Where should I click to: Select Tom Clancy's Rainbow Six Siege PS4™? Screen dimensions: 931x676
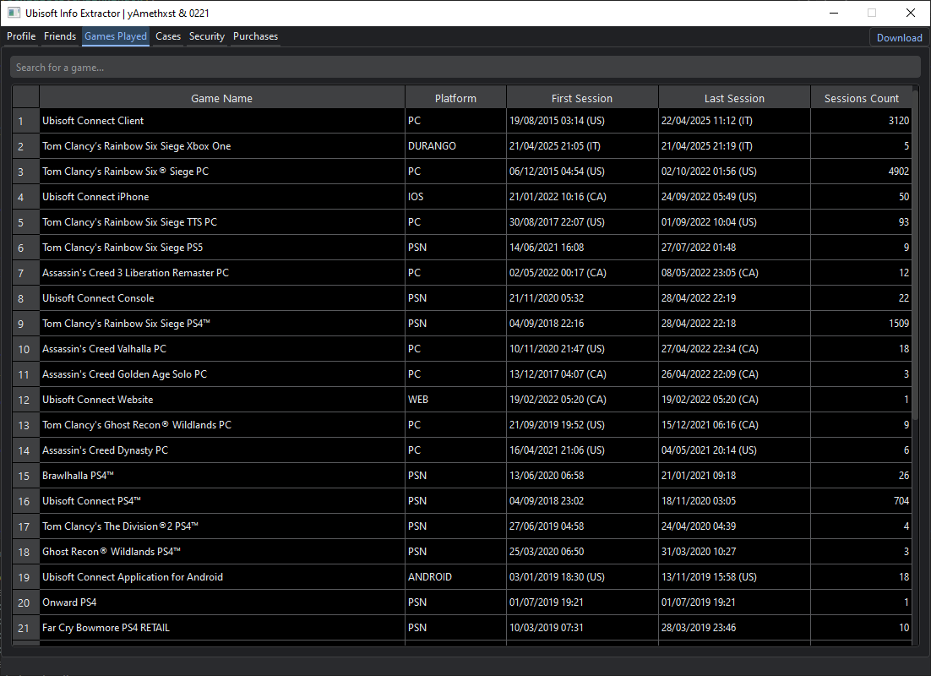pyautogui.click(x=222, y=323)
